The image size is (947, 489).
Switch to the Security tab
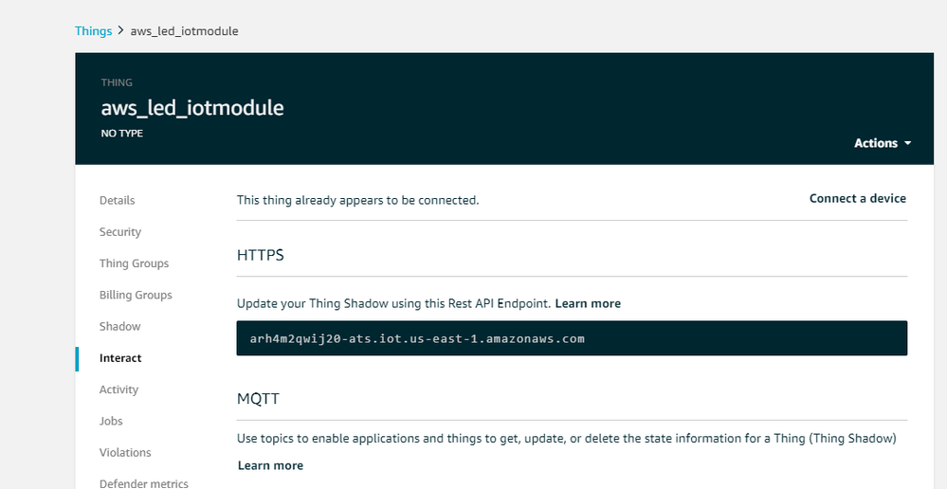(120, 232)
